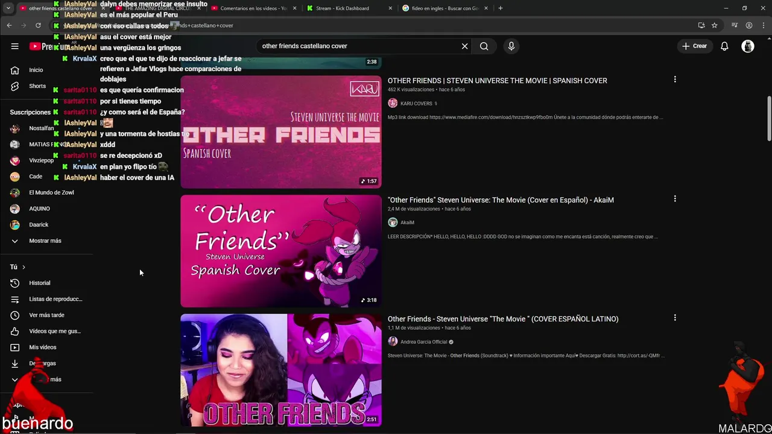Image resolution: width=772 pixels, height=434 pixels.
Task: Play the Andrea Garcia Other Friends thumbnail
Action: click(281, 370)
